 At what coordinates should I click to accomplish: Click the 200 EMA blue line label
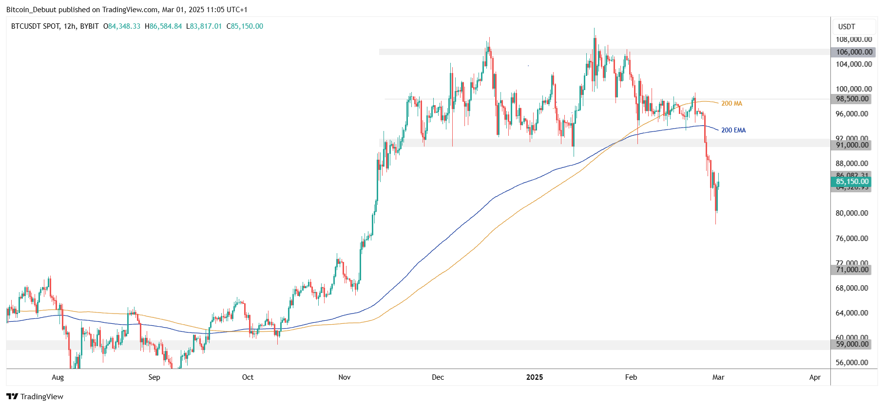[733, 130]
